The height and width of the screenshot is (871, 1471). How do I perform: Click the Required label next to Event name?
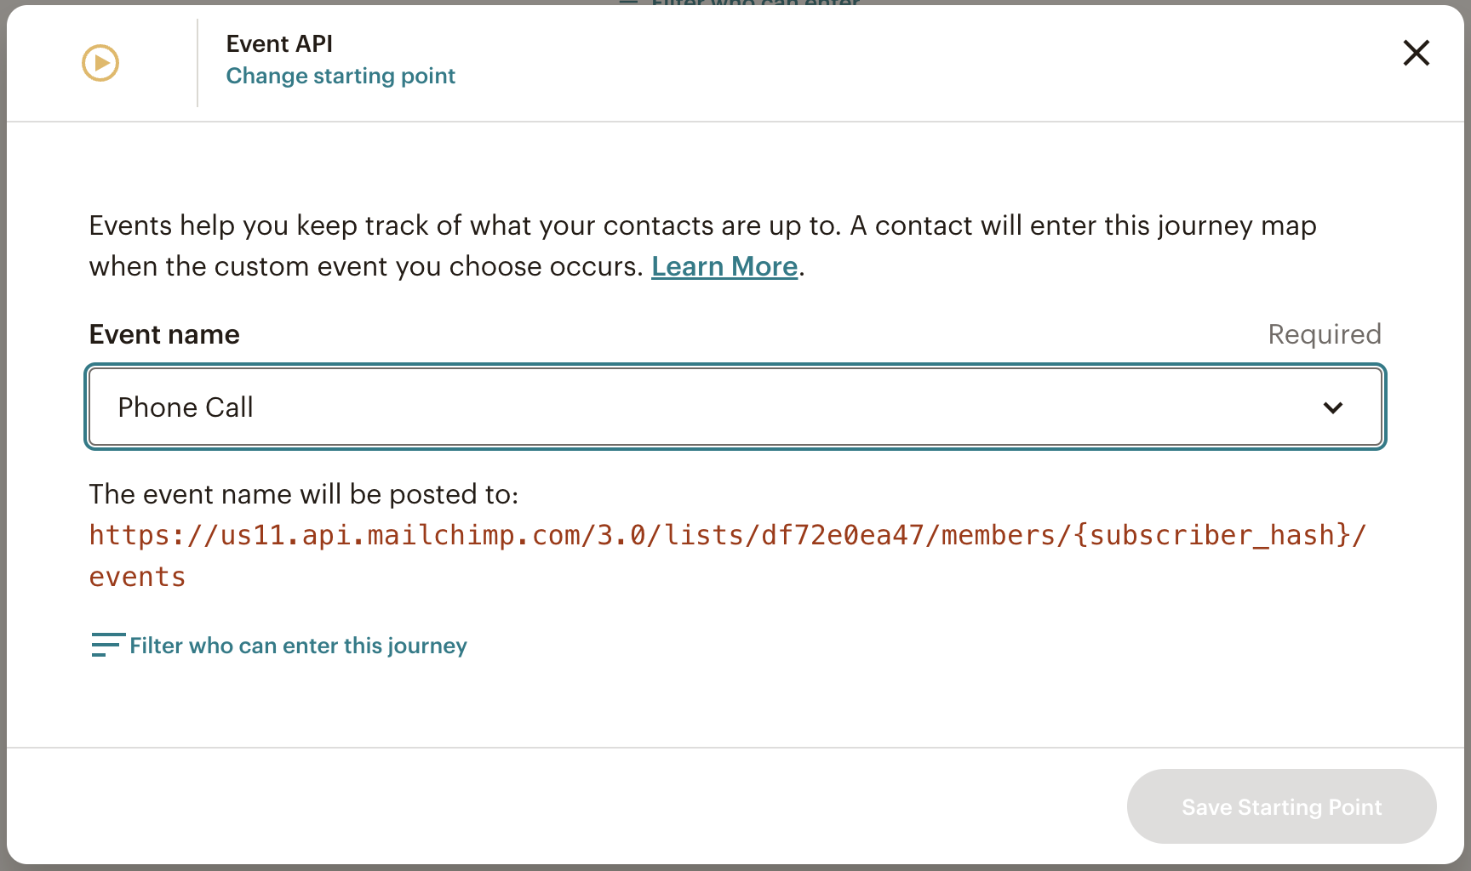tap(1324, 334)
